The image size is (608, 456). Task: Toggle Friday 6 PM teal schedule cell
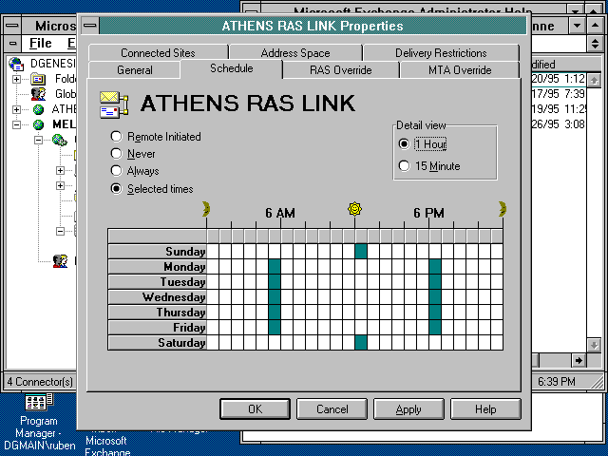click(435, 328)
